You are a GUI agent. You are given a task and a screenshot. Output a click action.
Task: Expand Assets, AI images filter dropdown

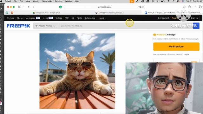click(x=46, y=26)
